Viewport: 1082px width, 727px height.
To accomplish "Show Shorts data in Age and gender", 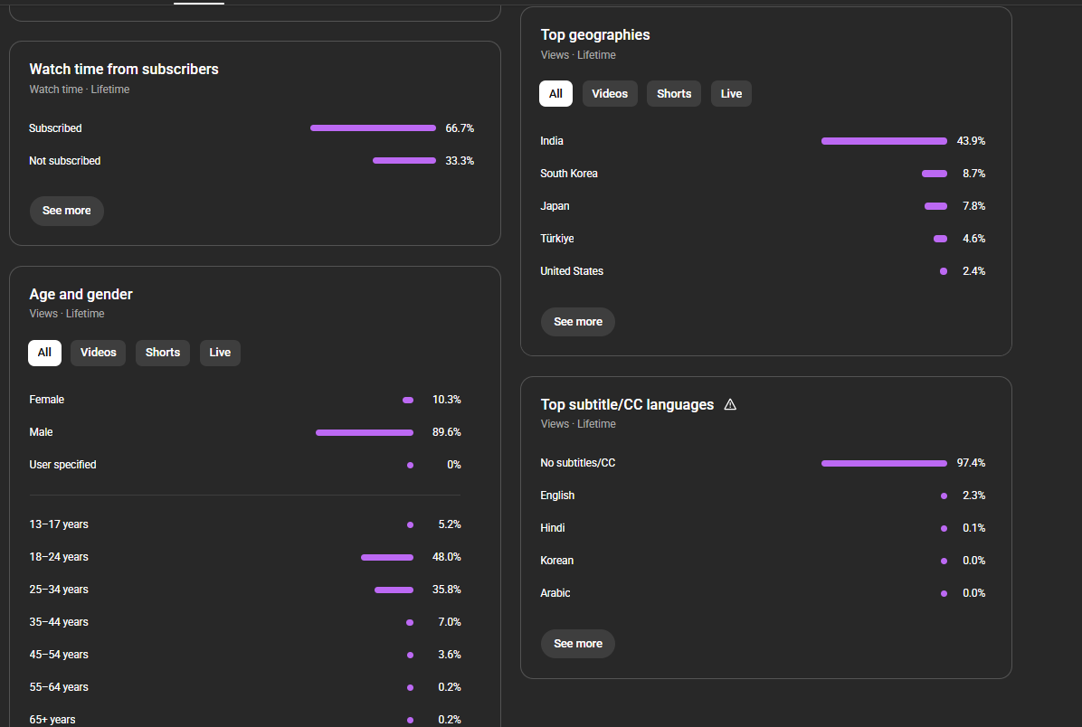I will (163, 353).
